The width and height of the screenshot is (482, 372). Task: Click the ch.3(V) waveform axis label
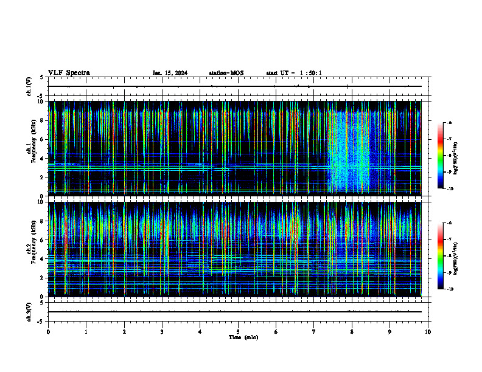click(x=29, y=312)
